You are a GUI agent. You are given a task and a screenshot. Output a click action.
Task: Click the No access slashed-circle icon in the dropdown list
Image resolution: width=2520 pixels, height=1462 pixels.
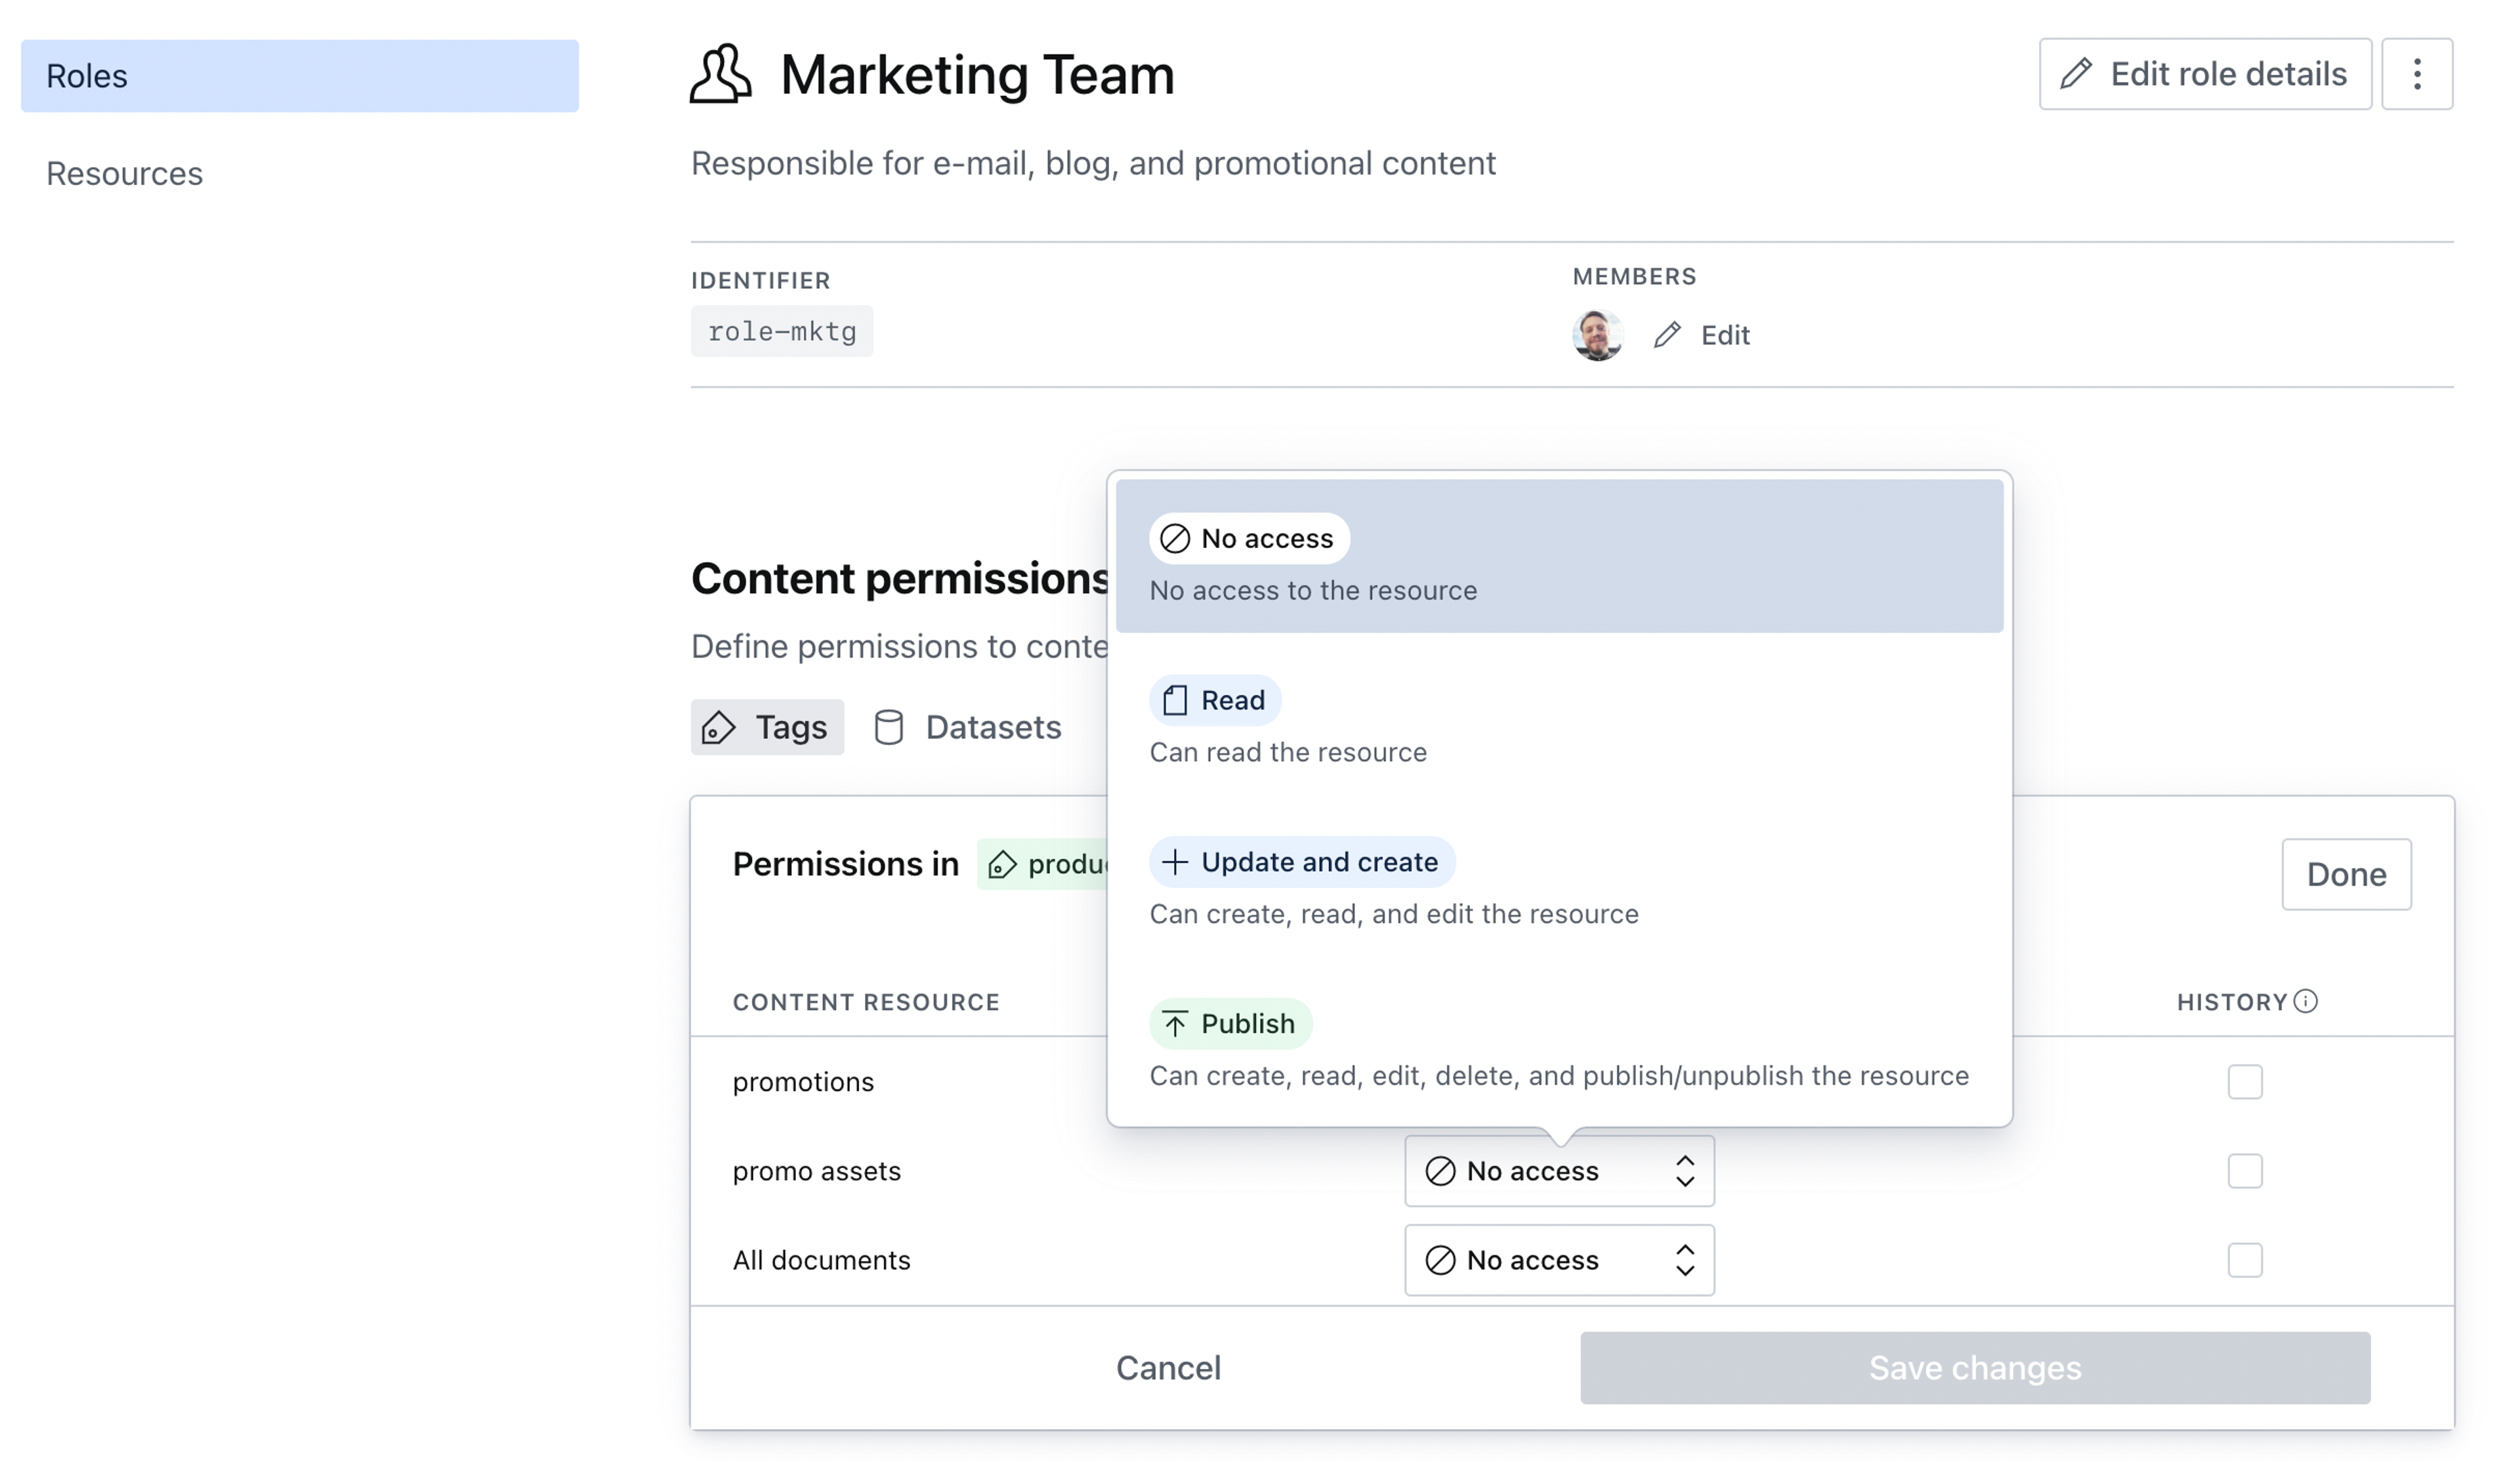coord(1175,538)
